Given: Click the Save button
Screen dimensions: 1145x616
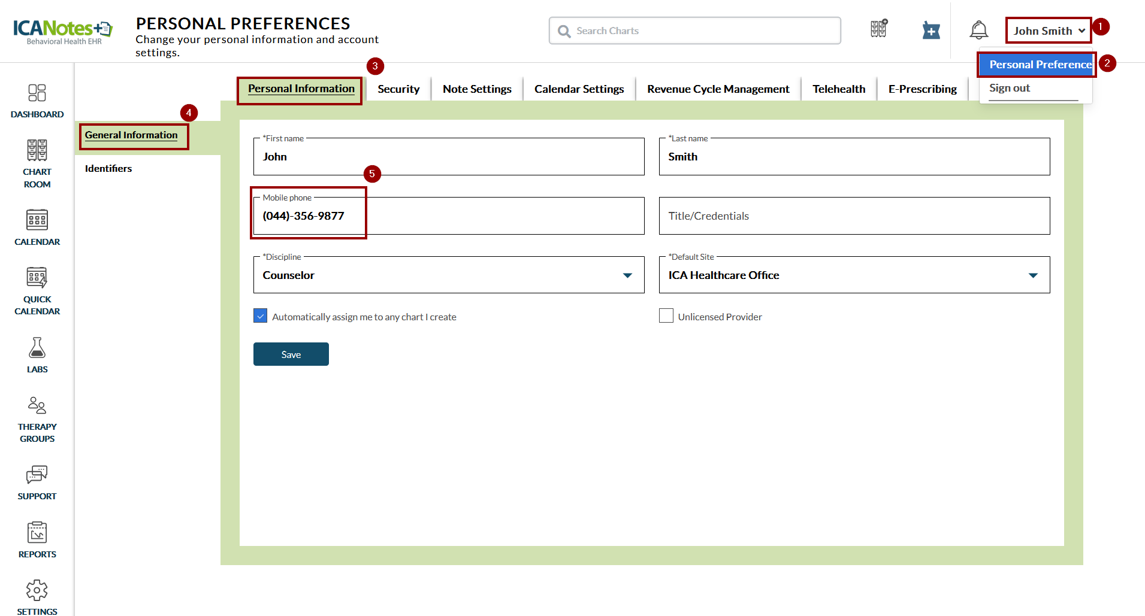Looking at the screenshot, I should pyautogui.click(x=291, y=354).
